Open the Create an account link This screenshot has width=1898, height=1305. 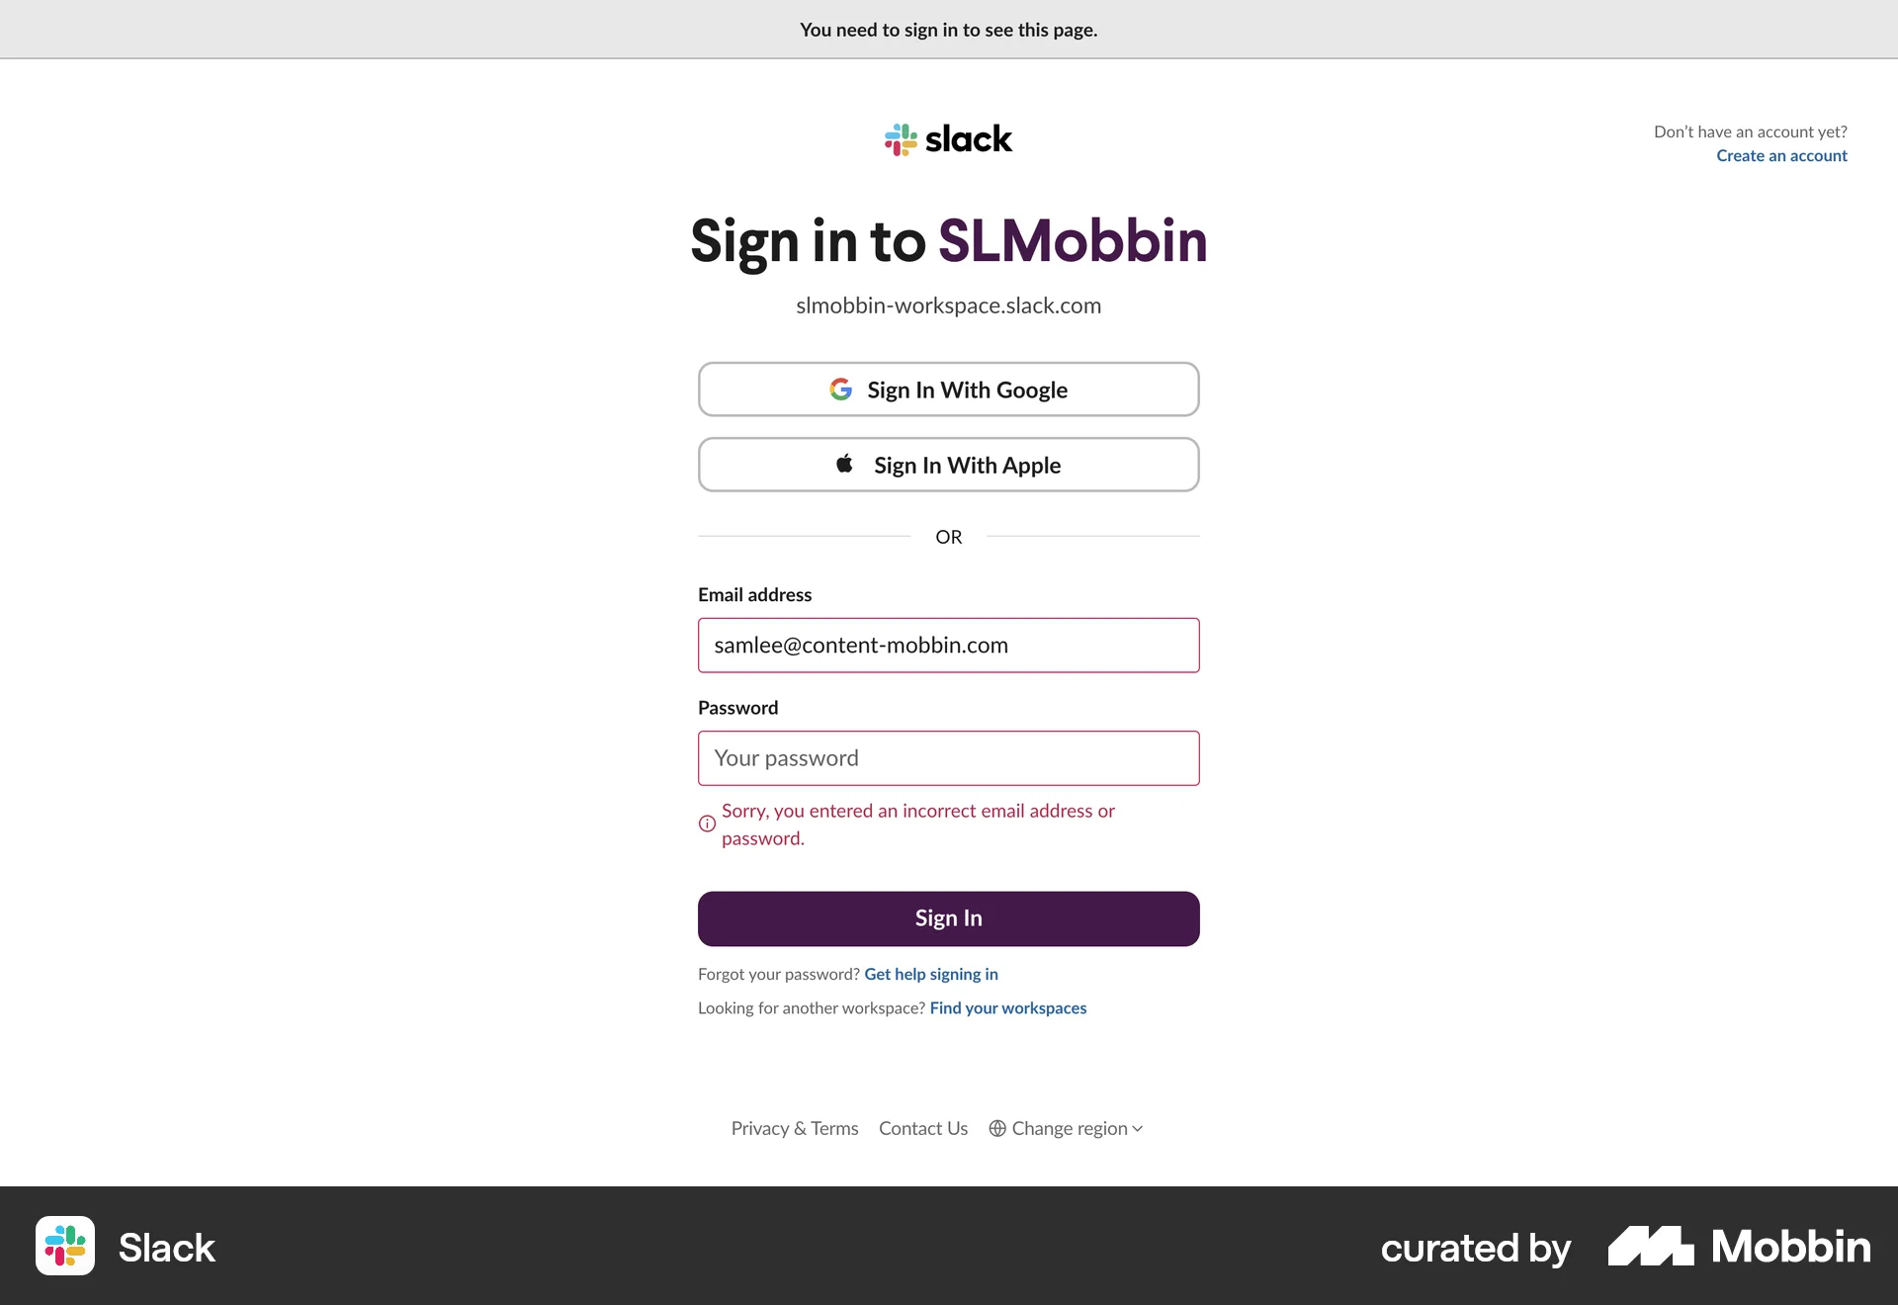[1781, 155]
